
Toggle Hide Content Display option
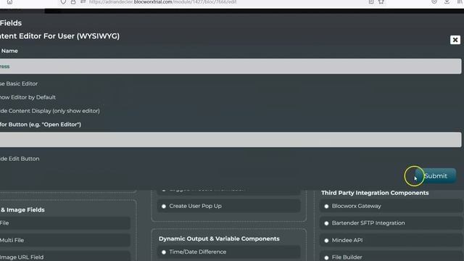(50, 111)
